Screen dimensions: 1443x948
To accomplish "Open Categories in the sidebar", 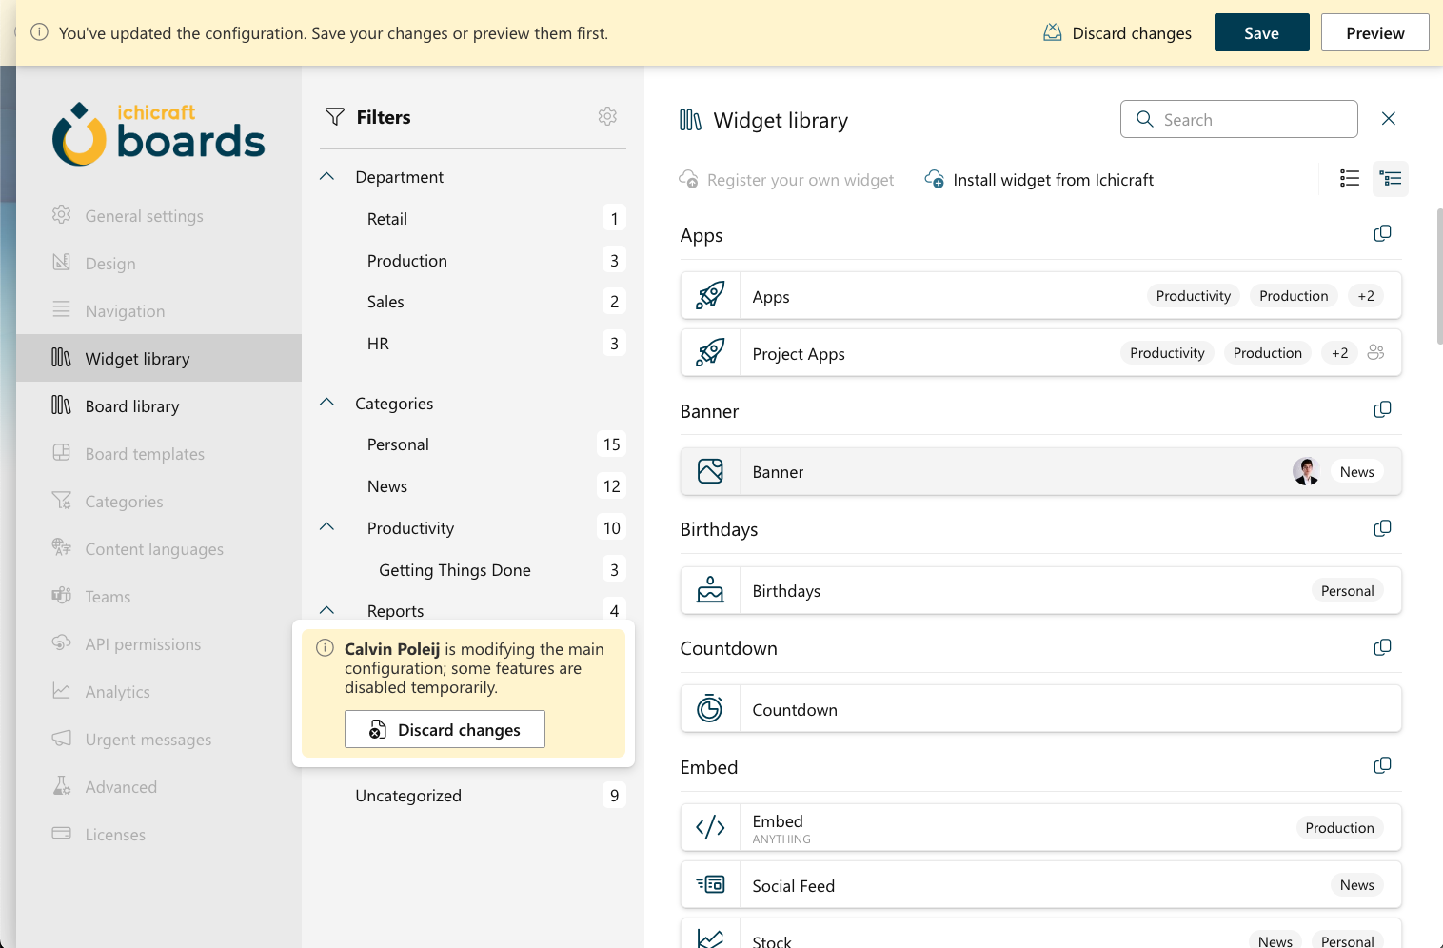I will [159, 501].
